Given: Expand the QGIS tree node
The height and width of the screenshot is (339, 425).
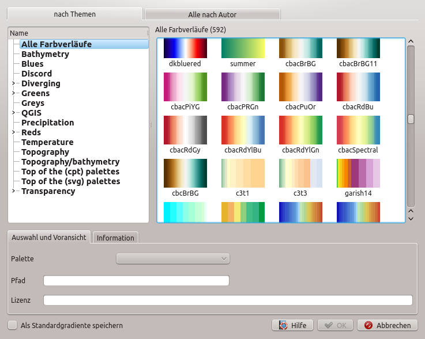Looking at the screenshot, I should pos(13,113).
